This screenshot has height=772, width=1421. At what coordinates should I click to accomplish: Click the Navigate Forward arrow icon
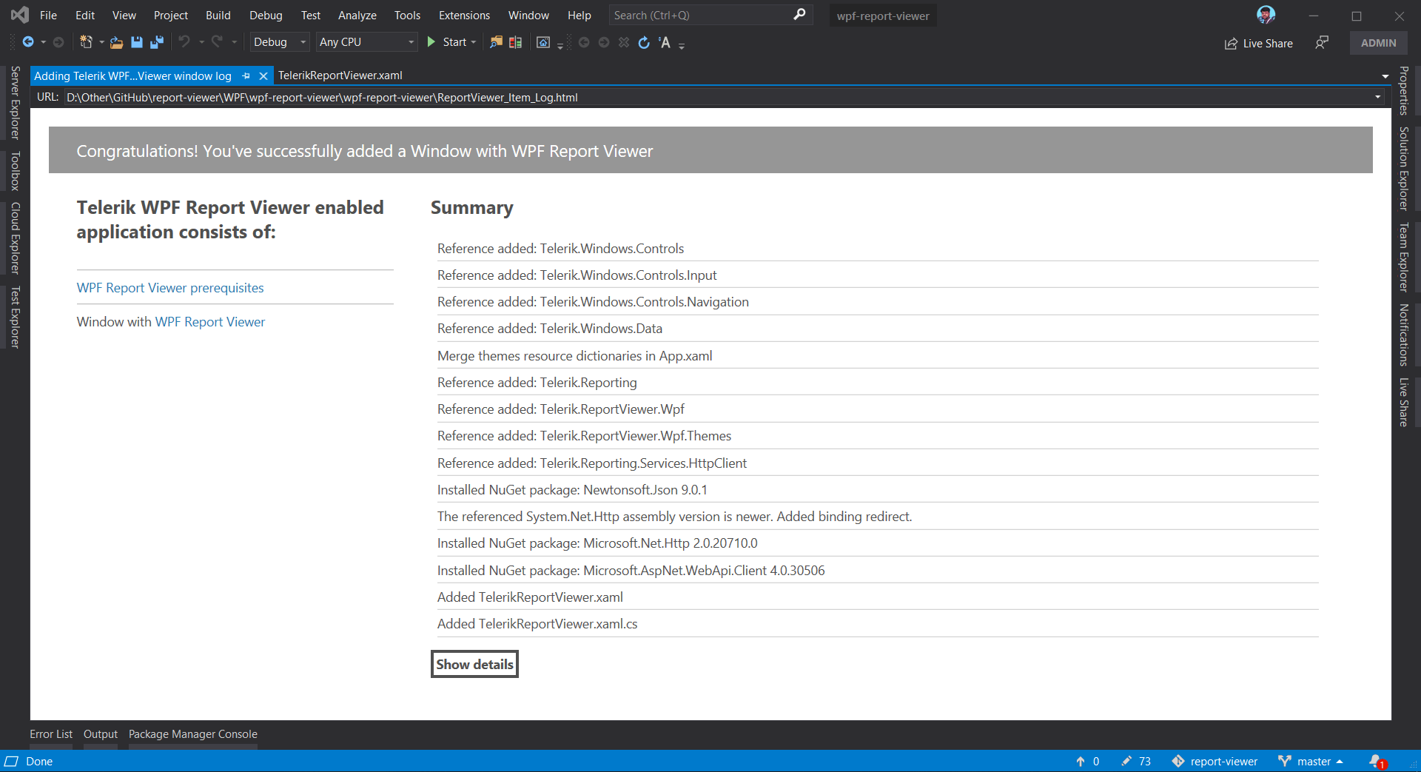(x=58, y=42)
